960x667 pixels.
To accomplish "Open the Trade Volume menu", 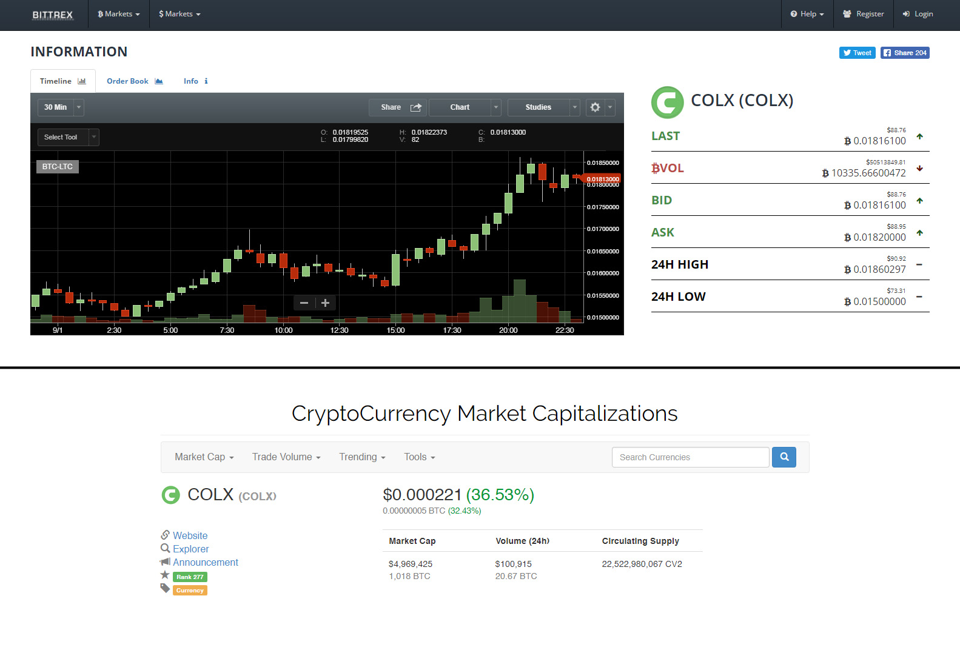I will pos(286,457).
